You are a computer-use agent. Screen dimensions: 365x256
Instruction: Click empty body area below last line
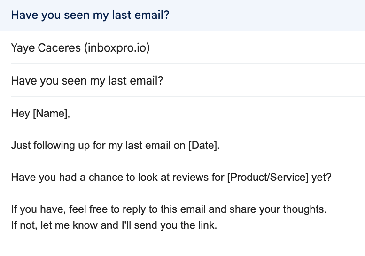point(182,245)
